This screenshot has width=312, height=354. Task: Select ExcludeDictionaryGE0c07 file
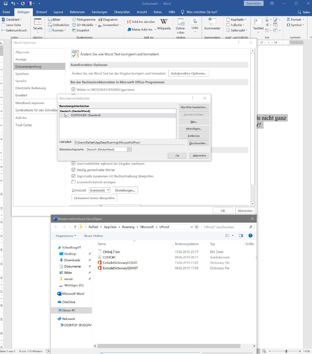click(x=120, y=263)
